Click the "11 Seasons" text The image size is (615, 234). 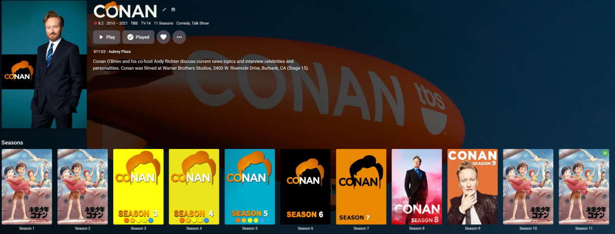[x=163, y=23]
